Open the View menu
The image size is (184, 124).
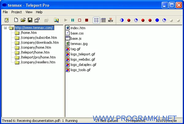point(29,12)
